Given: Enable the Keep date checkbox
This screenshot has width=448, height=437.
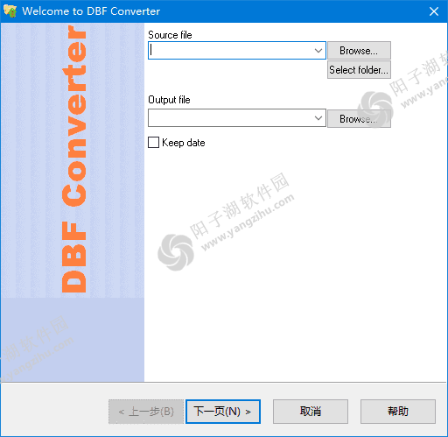Looking at the screenshot, I should (x=153, y=143).
